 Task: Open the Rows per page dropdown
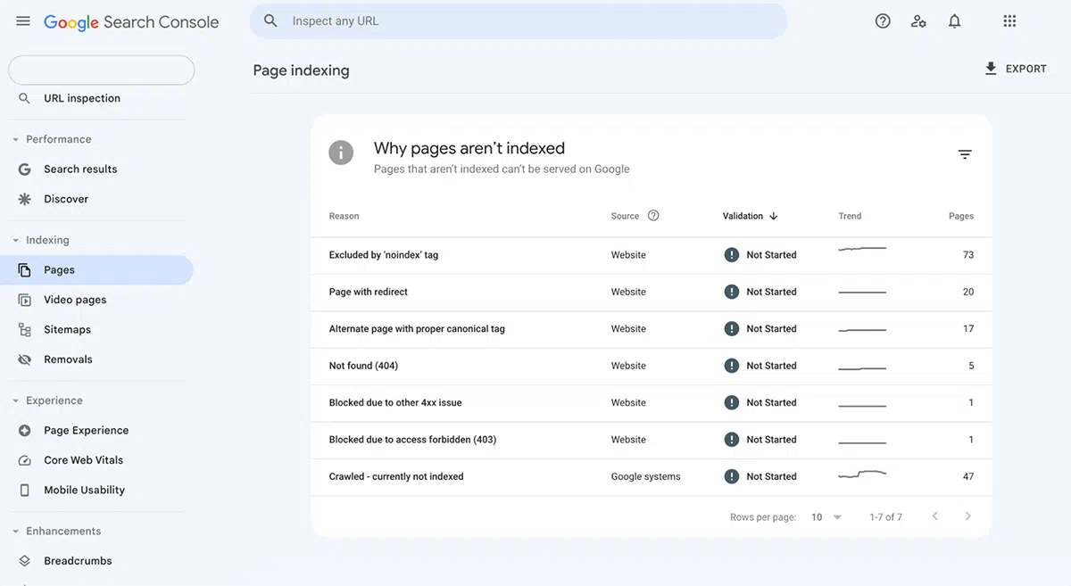click(826, 517)
